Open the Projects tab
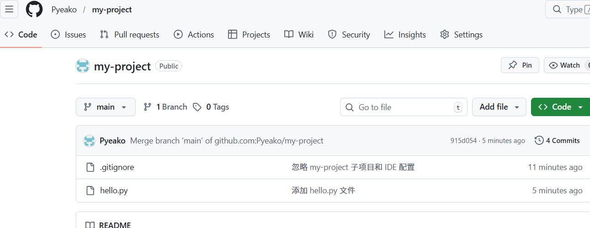This screenshot has width=590, height=228. 249,35
